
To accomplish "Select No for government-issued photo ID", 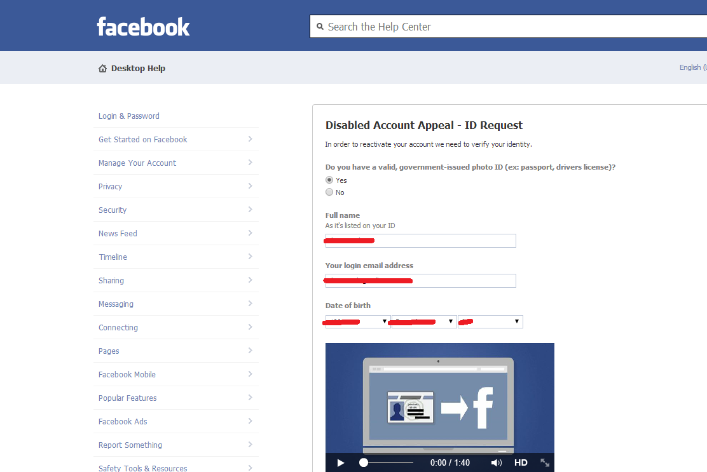I will (329, 192).
